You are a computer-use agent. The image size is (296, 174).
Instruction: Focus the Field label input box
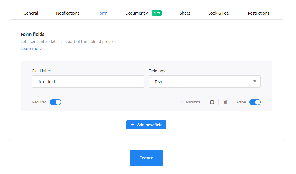(88, 81)
